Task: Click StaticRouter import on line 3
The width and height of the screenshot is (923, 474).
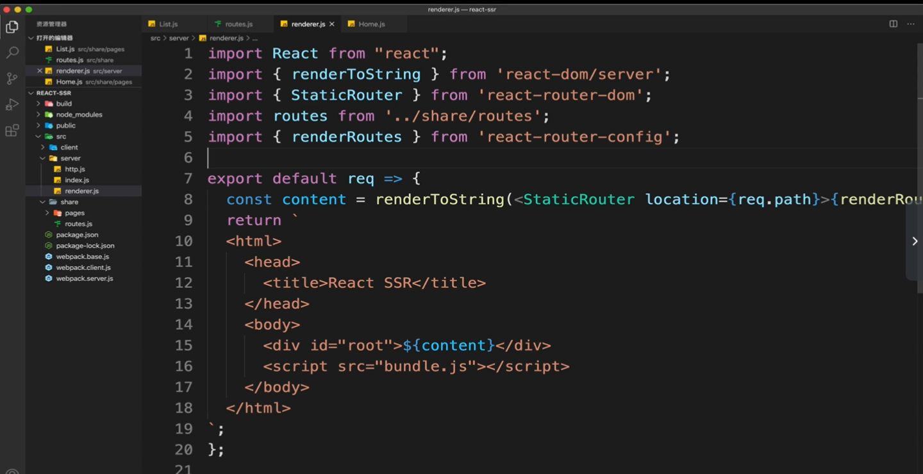Action: [x=347, y=95]
